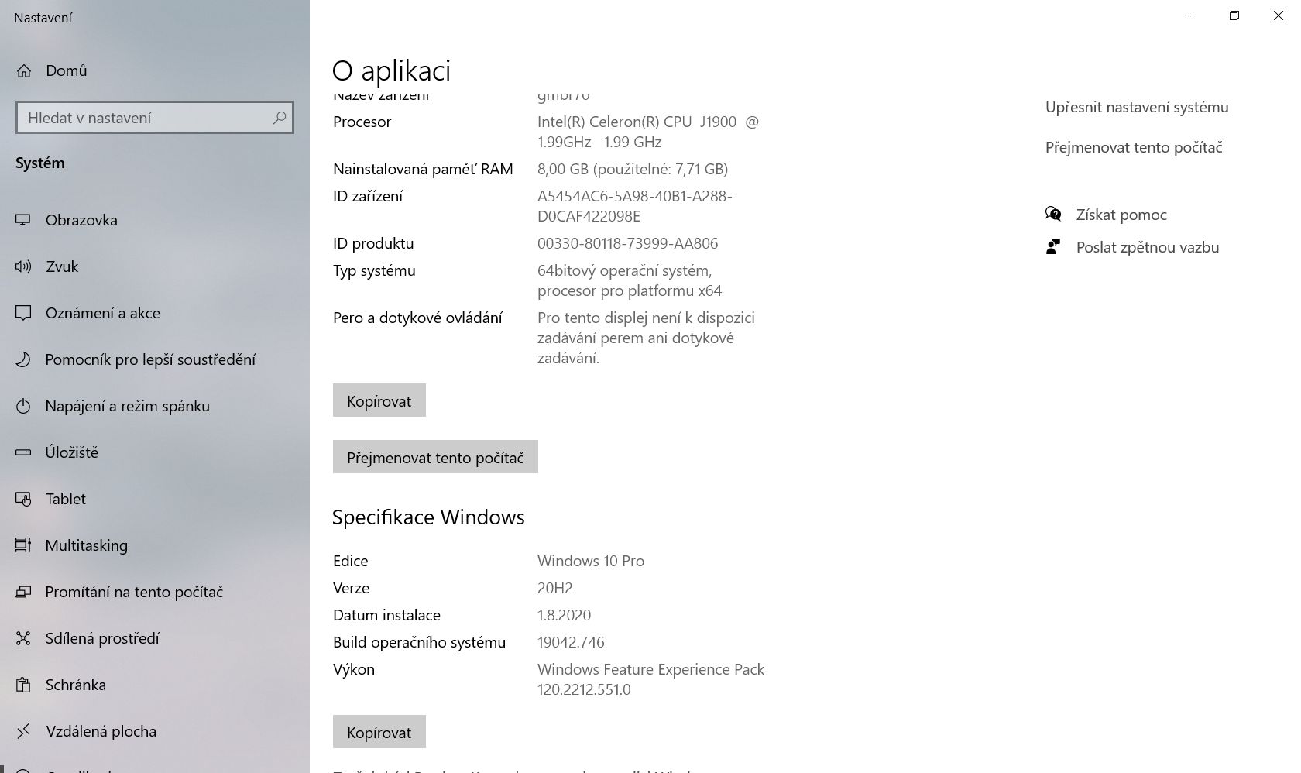
Task: Click the Úložiště storage drive icon
Action: point(23,452)
